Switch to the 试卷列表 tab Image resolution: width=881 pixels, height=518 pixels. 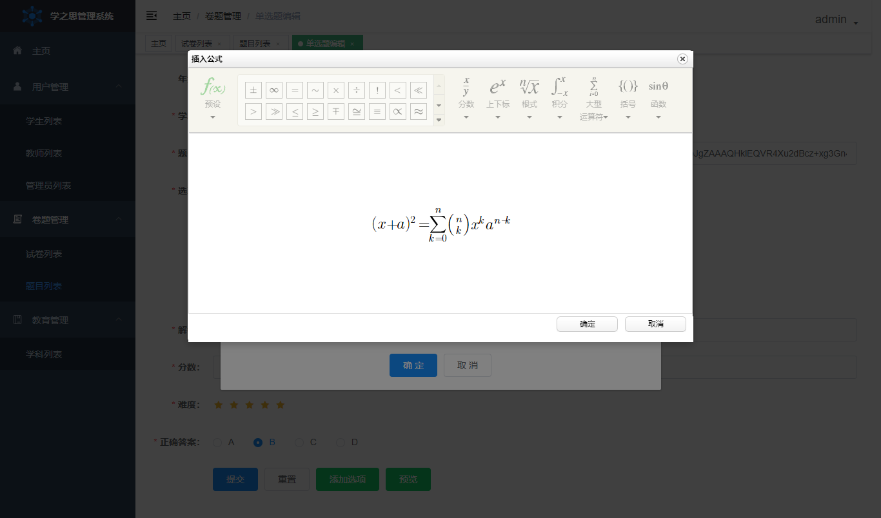(x=197, y=44)
